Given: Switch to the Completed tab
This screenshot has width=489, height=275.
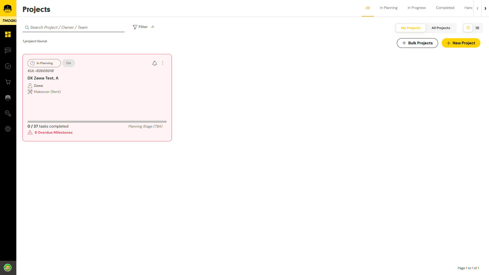Looking at the screenshot, I should coord(445,8).
